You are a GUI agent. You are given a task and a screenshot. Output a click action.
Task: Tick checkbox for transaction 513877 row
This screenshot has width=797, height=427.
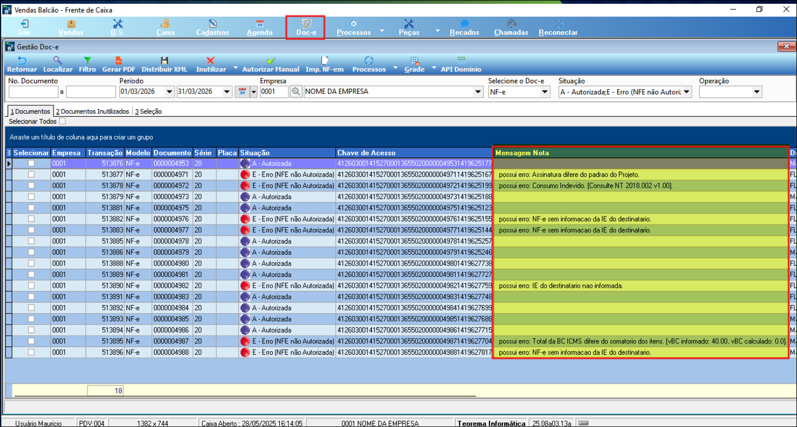(x=31, y=174)
